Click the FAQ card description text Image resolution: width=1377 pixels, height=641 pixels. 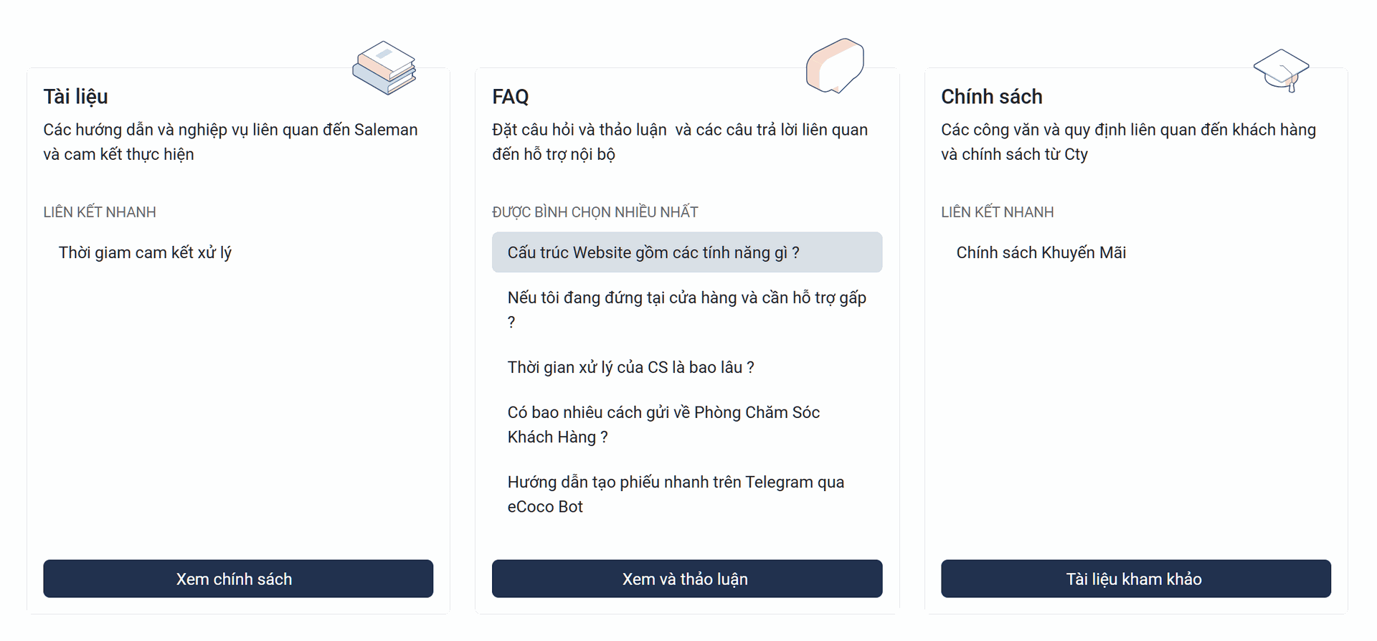pyautogui.click(x=680, y=142)
